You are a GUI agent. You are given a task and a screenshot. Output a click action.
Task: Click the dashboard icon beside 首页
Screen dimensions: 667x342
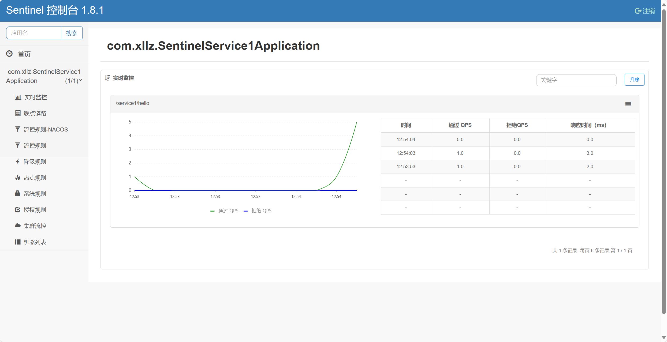[9, 54]
